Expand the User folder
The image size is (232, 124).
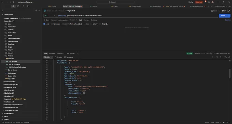[4, 24]
